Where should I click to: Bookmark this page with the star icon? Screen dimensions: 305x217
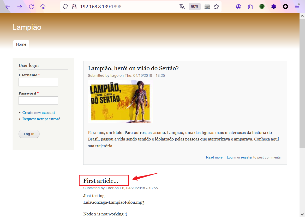[216, 7]
